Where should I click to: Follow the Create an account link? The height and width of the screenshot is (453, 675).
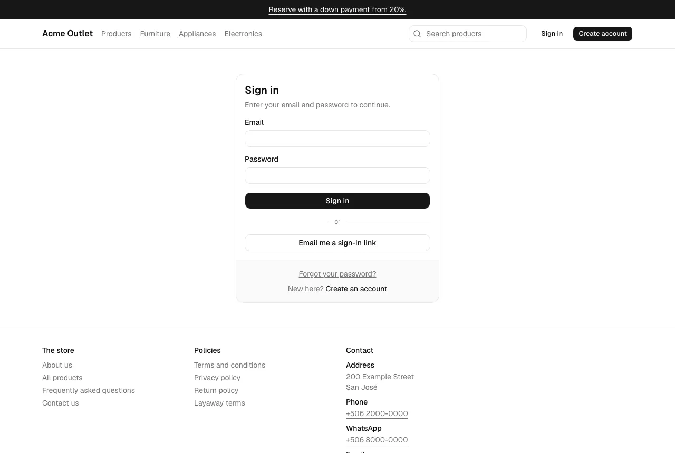click(x=356, y=289)
